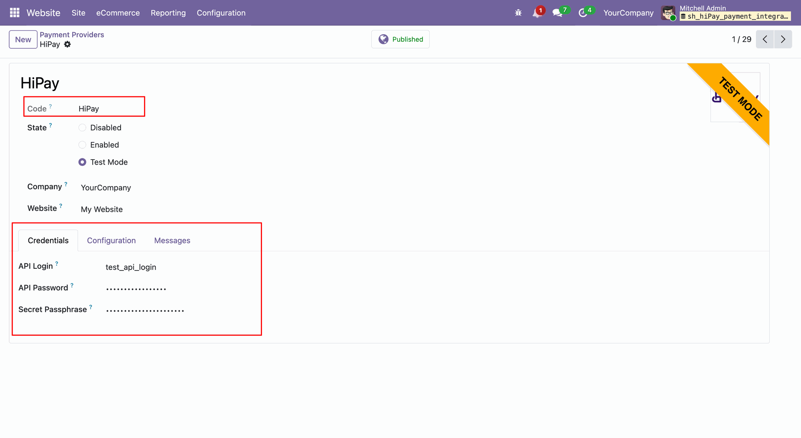
Task: Click the HiPay provider logo image
Action: click(x=735, y=97)
